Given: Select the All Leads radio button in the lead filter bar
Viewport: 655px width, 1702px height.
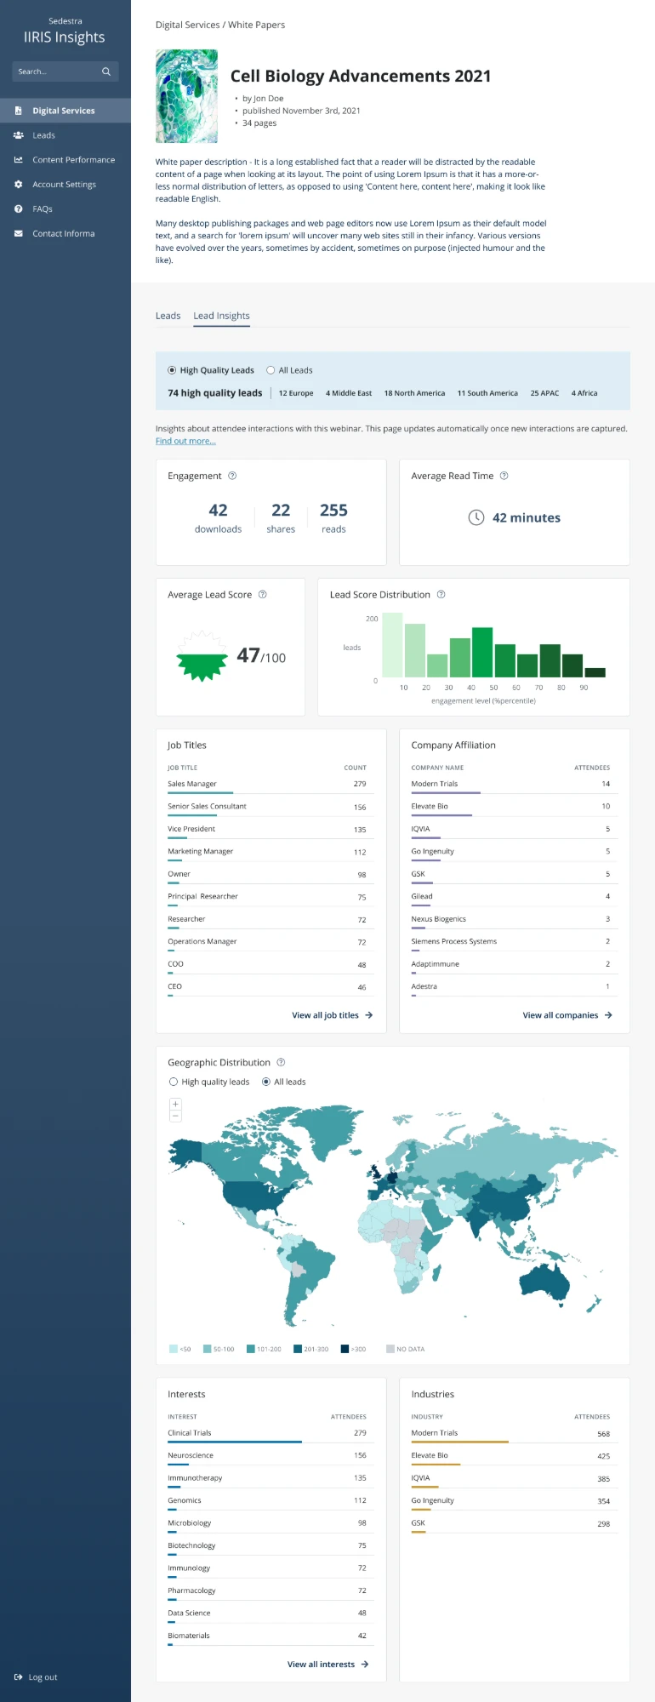Looking at the screenshot, I should point(271,370).
